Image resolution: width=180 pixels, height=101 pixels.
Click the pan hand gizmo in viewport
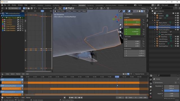[x=120, y=28]
